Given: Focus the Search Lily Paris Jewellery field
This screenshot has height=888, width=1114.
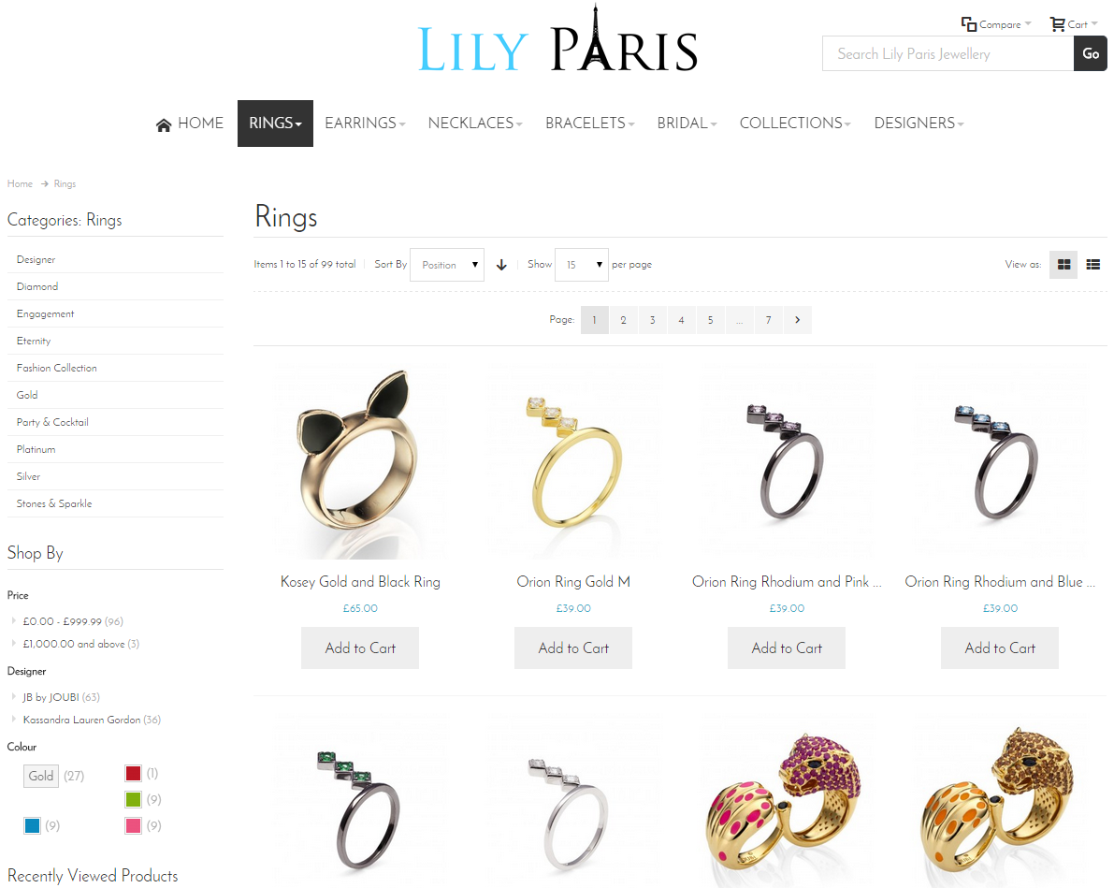Looking at the screenshot, I should pyautogui.click(x=948, y=53).
